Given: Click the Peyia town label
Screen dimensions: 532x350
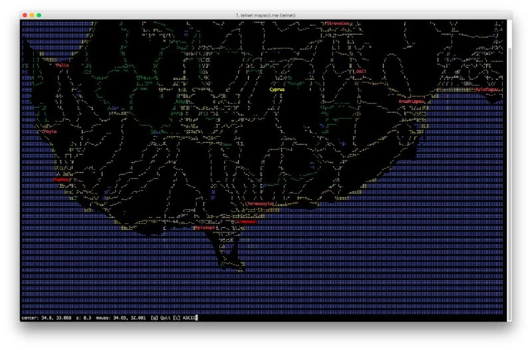Looking at the screenshot, I should point(50,131).
